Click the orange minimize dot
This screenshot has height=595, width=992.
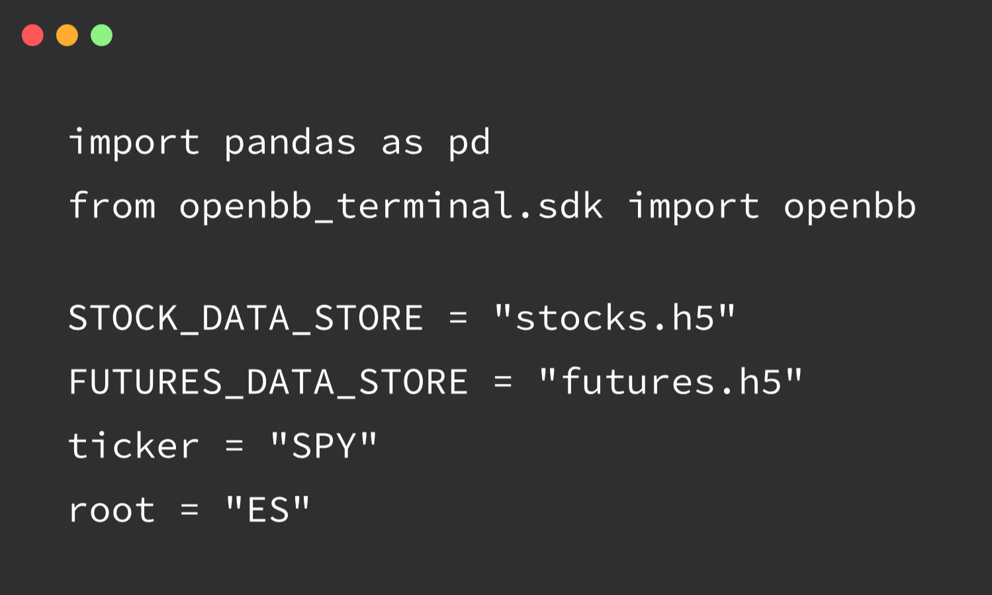pos(67,35)
